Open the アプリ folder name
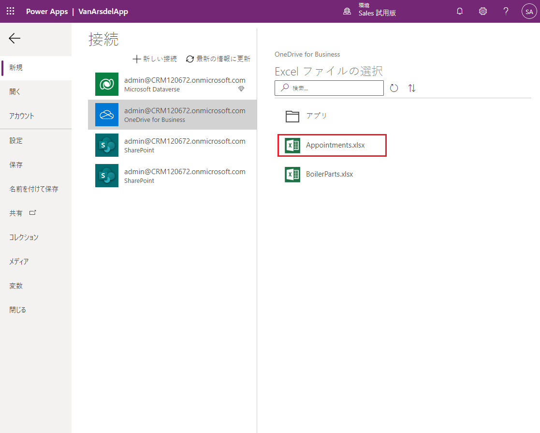The image size is (540, 433). [x=317, y=116]
